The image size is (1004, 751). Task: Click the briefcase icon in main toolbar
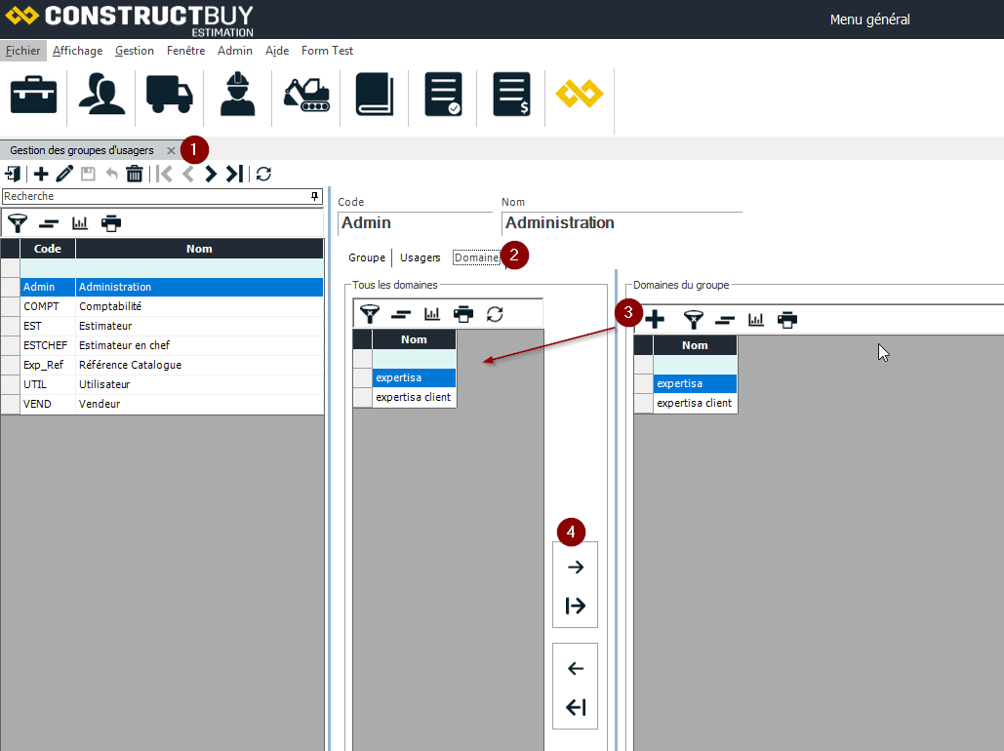[33, 95]
